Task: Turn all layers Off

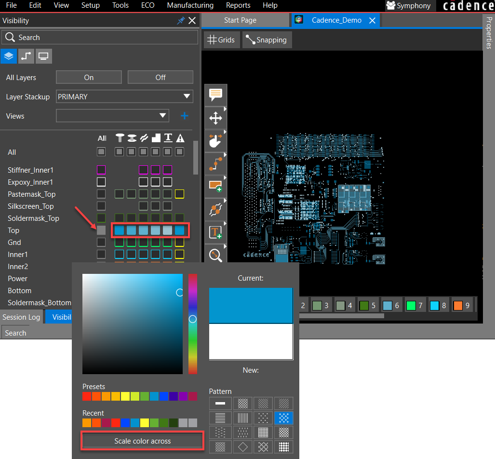Action: pyautogui.click(x=161, y=78)
